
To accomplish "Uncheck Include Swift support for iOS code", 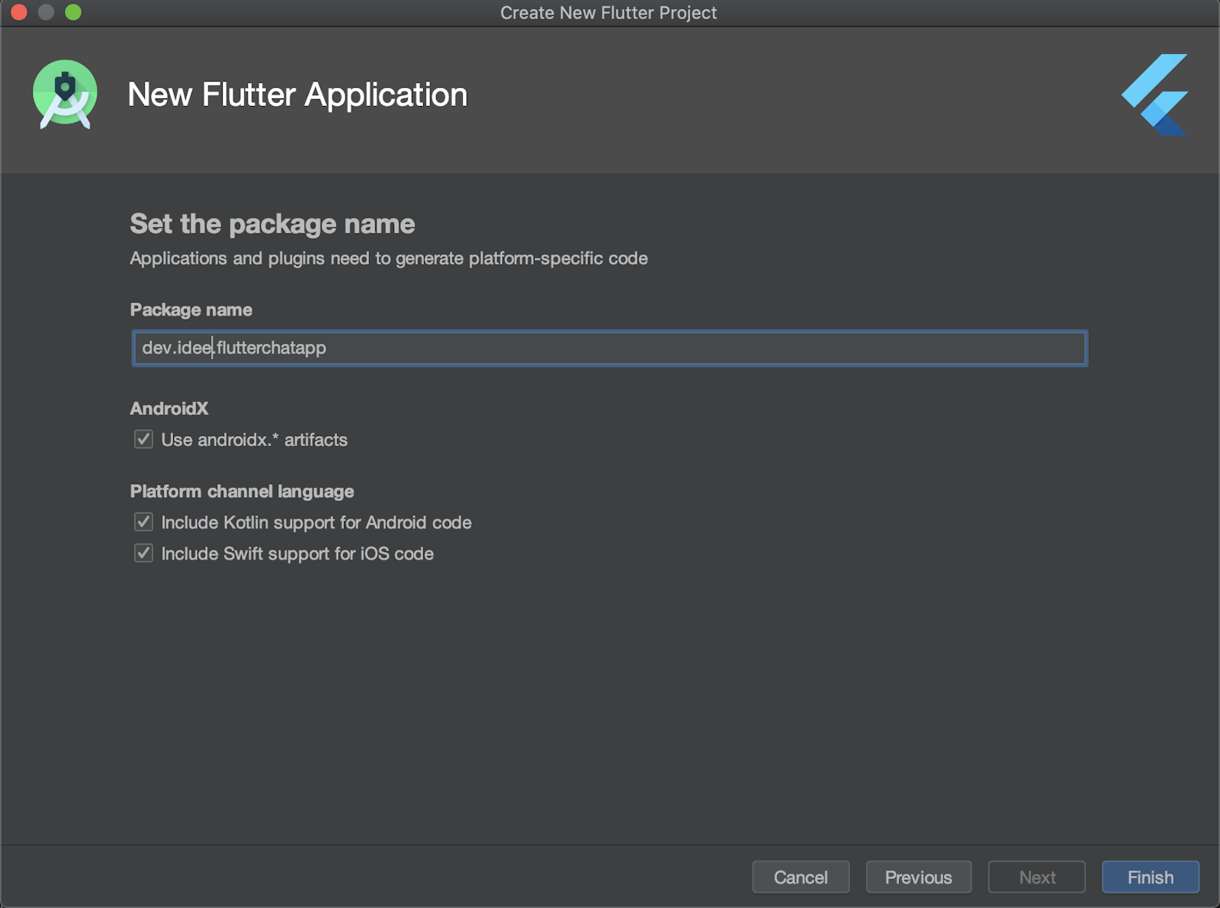I will [143, 553].
